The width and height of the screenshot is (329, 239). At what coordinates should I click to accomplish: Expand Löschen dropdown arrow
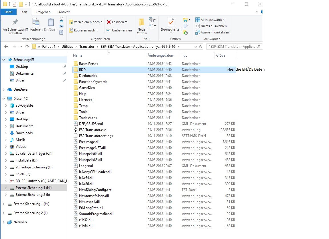click(126, 22)
